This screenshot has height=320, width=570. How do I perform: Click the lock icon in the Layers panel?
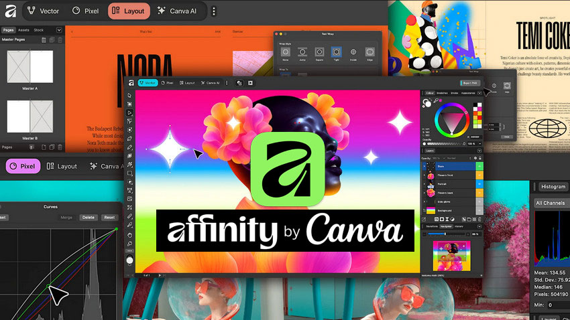(x=480, y=158)
